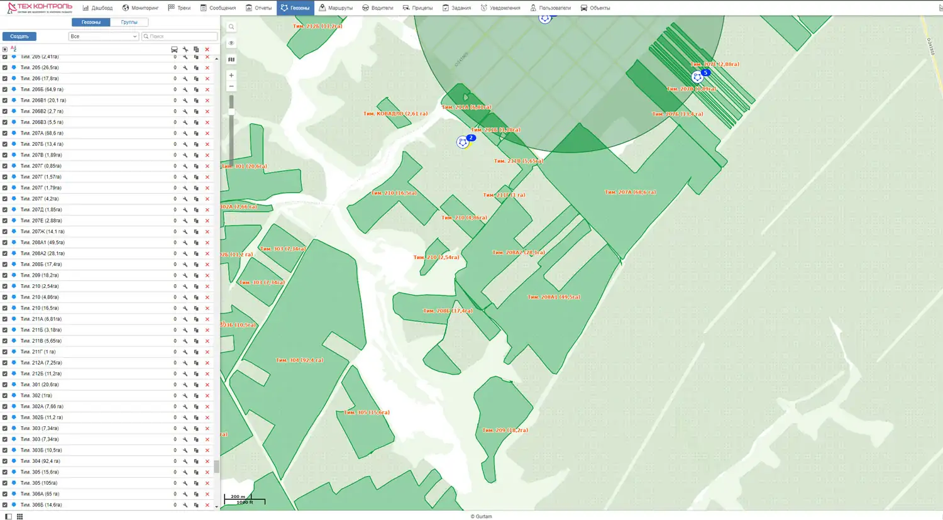Edit properties of Тим. 207А (68,6 га)

185,133
